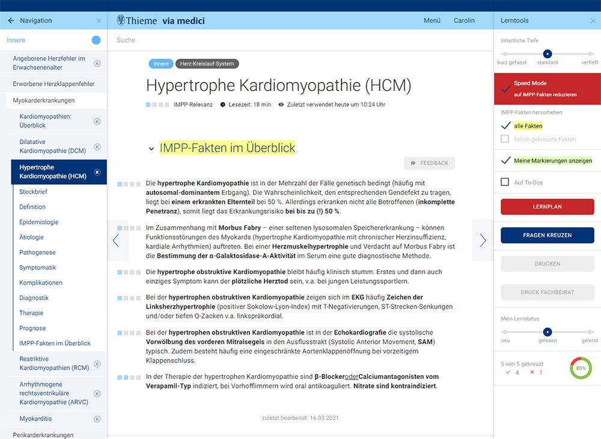601x439 pixels.
Task: Uncheck Meine Markierungen anzeigen
Action: tap(505, 160)
